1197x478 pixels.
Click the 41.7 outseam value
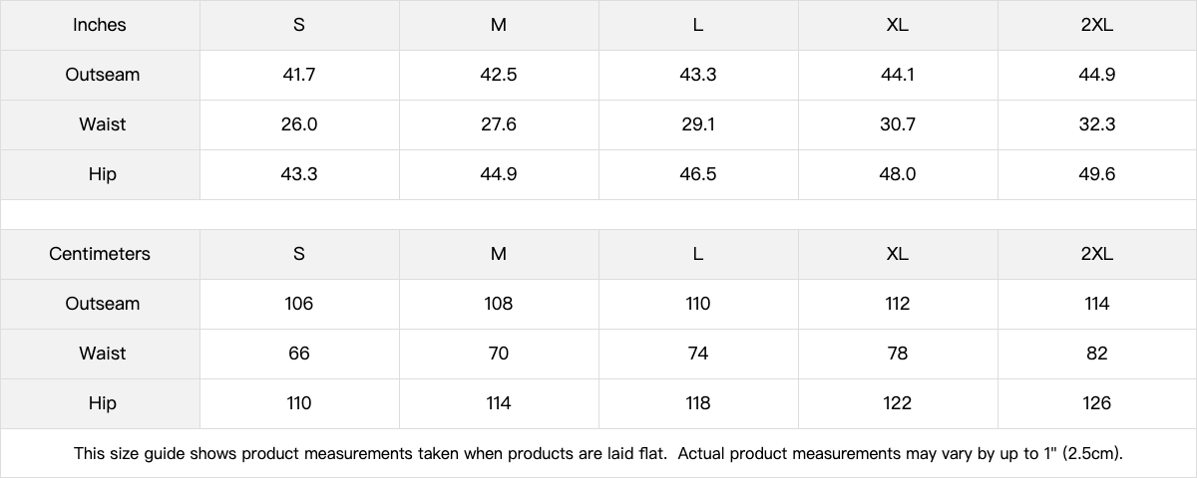tap(299, 75)
